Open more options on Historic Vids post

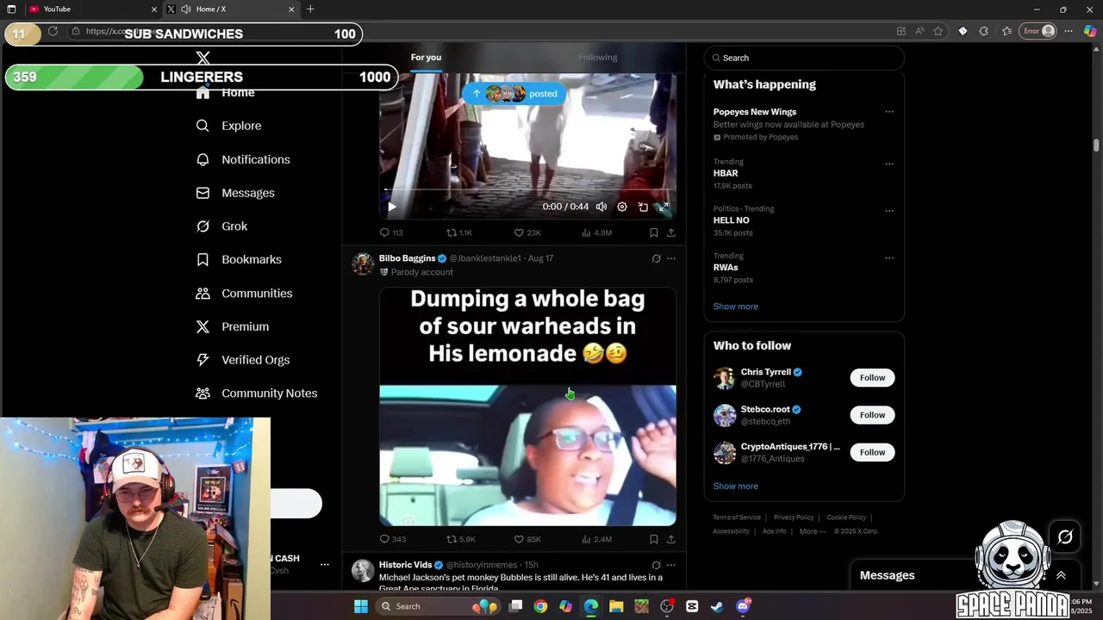click(671, 565)
